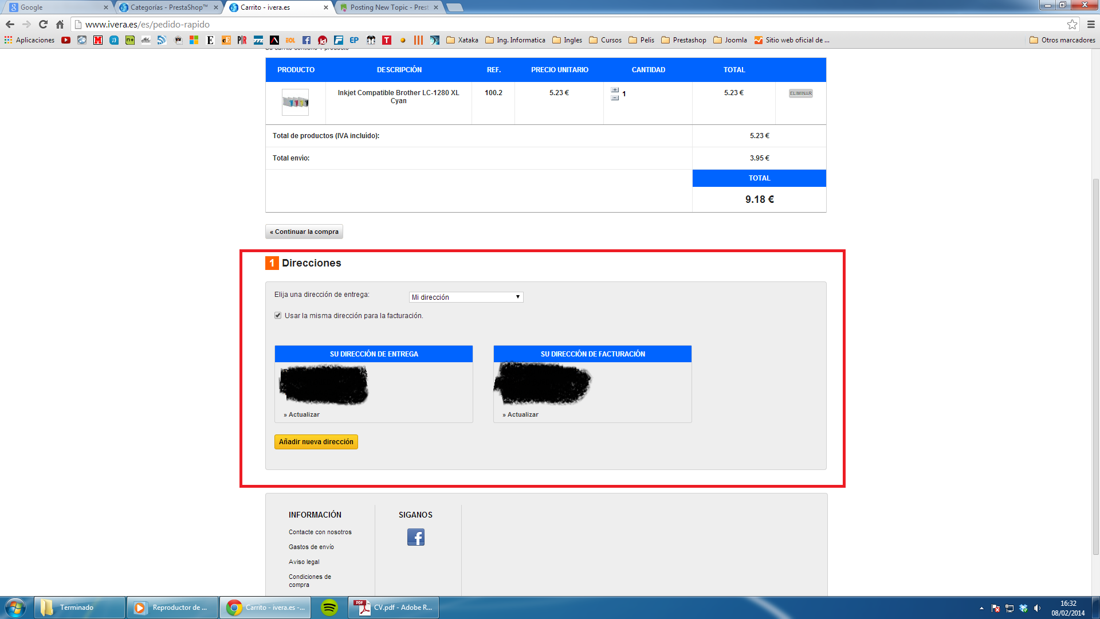Viewport: 1100px width, 619px height.
Task: Click the Brother ink cartridge thumbnail
Action: (x=296, y=102)
